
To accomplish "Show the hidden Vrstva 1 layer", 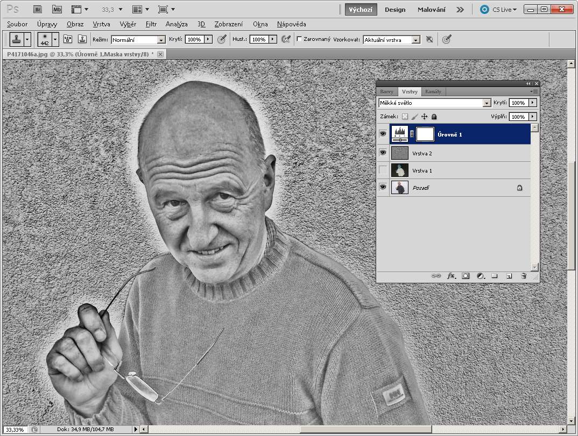I will click(383, 170).
